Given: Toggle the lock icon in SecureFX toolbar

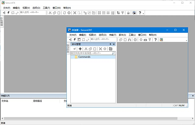Looking at the screenshot, I should tap(128, 13).
